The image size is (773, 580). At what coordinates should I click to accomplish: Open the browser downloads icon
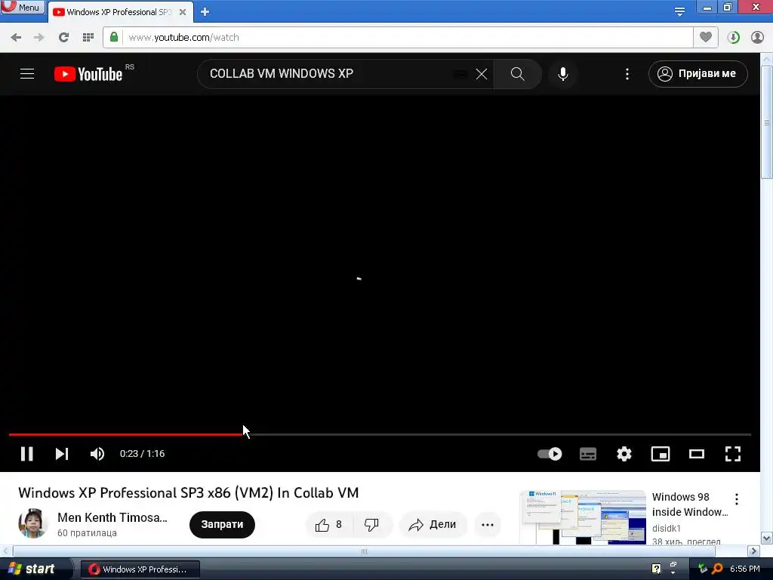pos(733,38)
